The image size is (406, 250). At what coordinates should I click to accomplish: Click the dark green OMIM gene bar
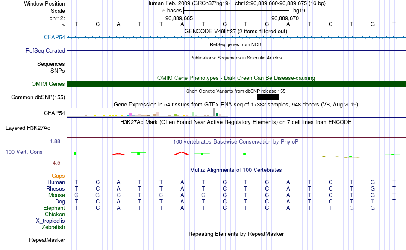point(236,84)
